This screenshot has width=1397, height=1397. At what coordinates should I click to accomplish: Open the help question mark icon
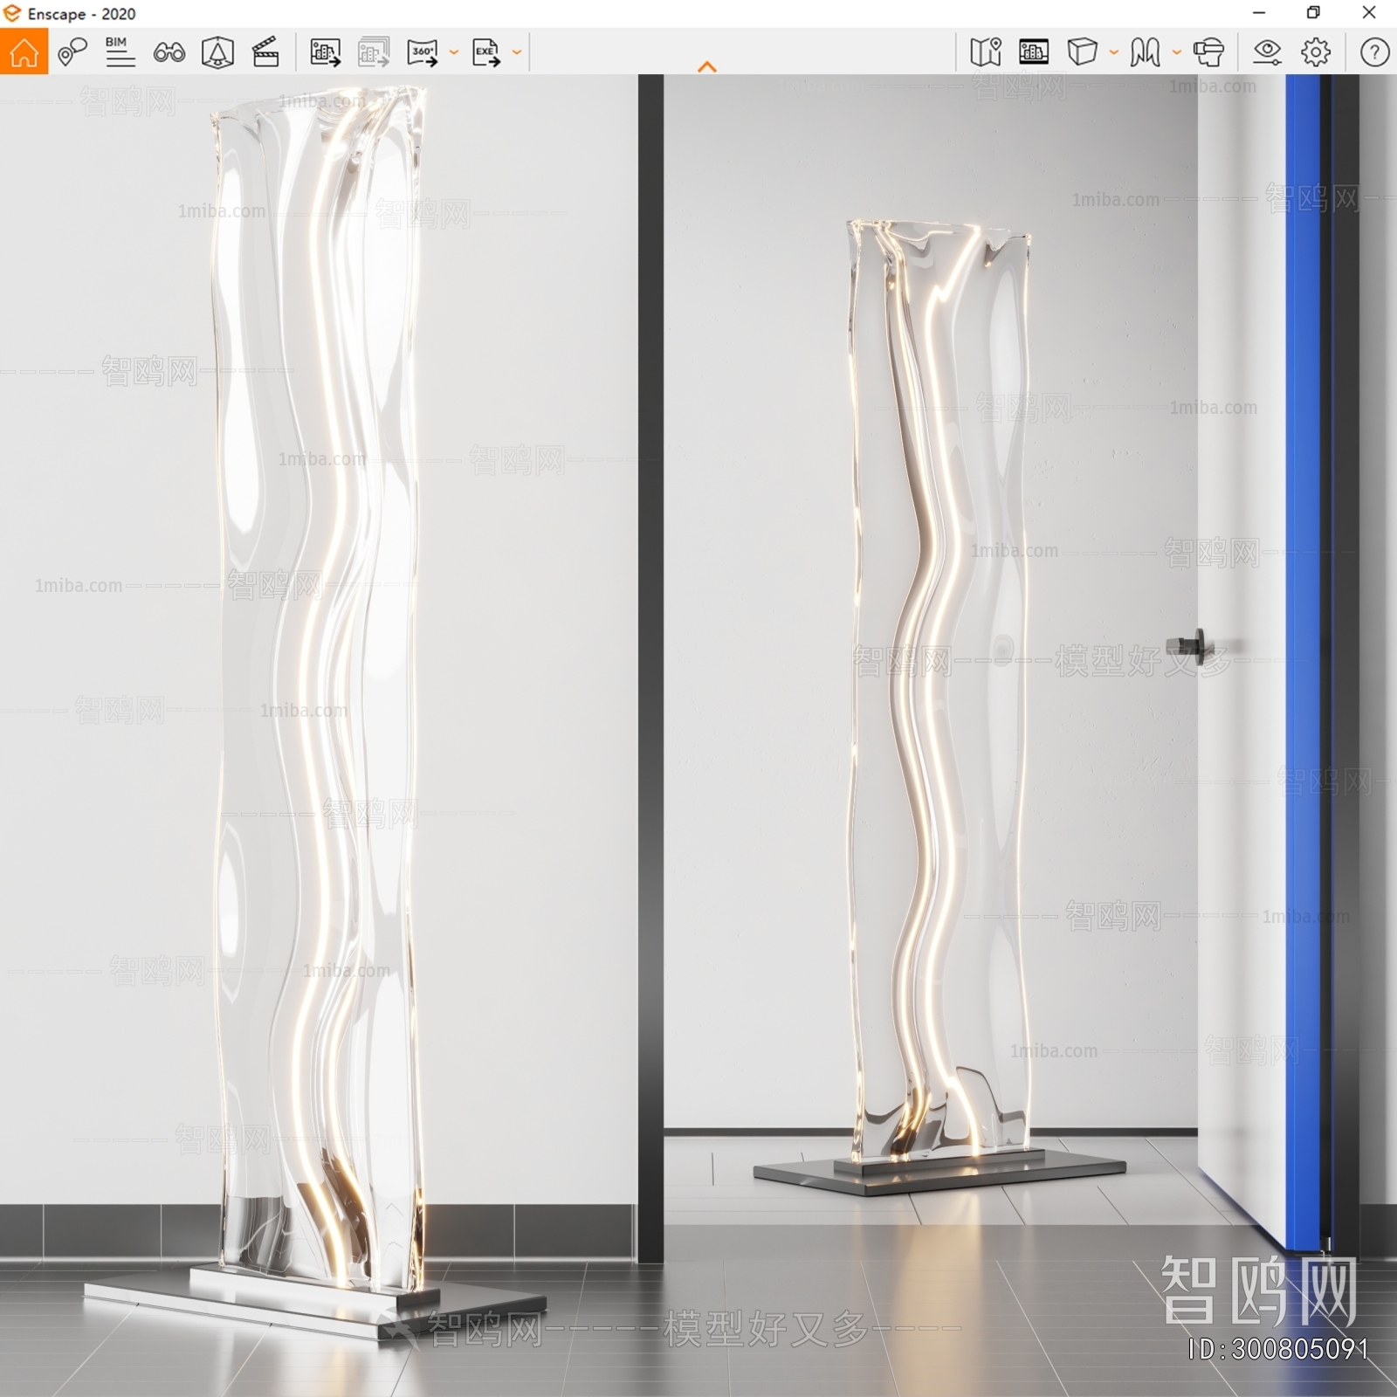point(1374,52)
